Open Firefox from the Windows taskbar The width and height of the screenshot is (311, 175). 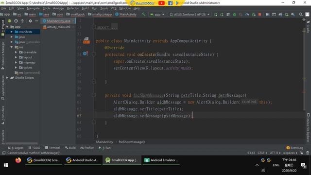click(x=18, y=160)
